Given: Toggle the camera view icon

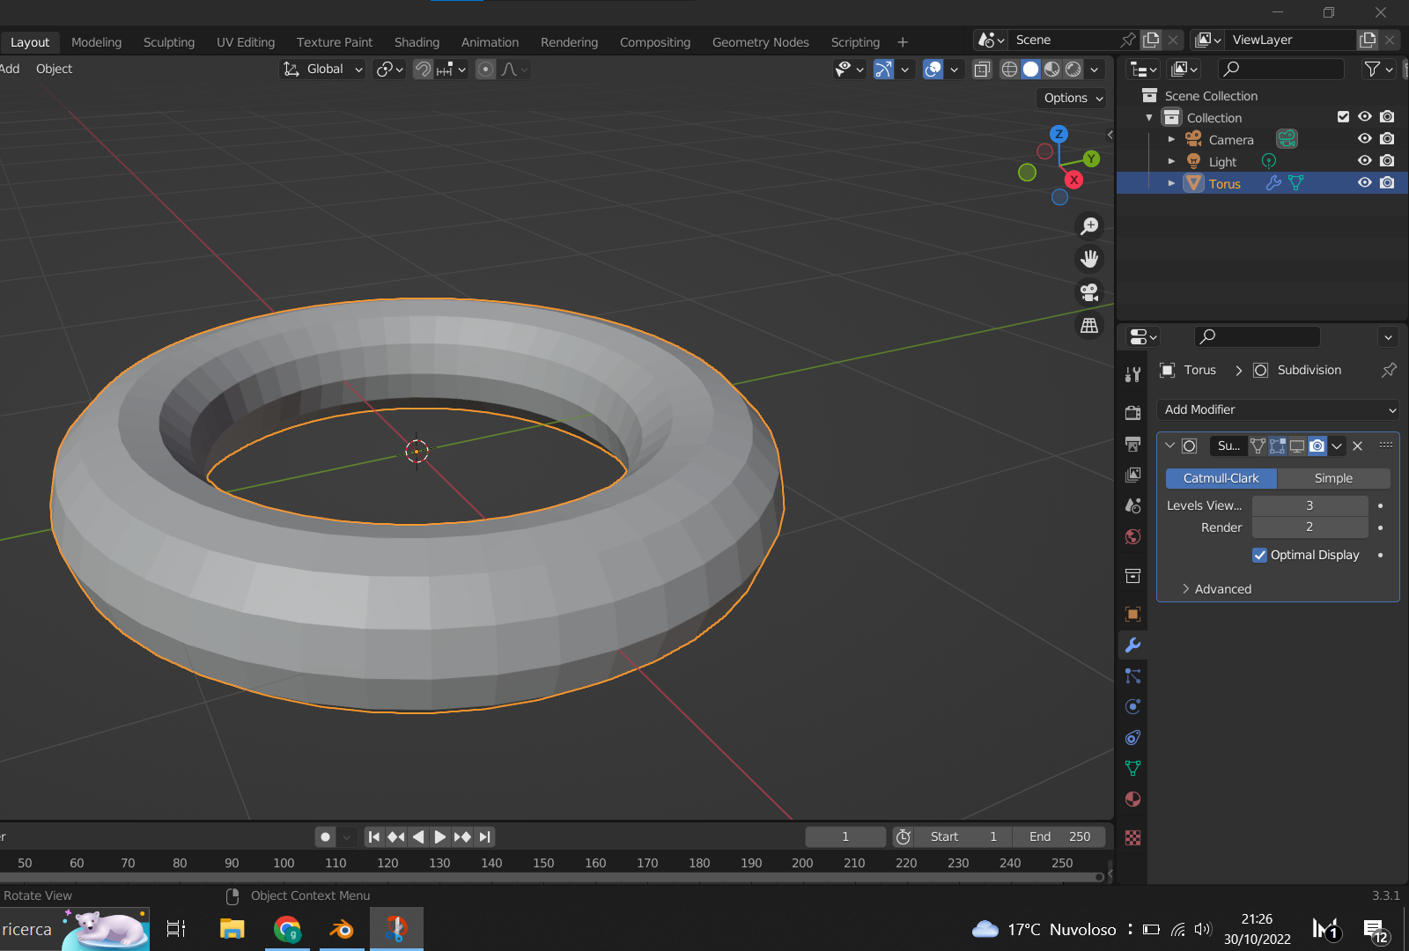Looking at the screenshot, I should (1089, 292).
